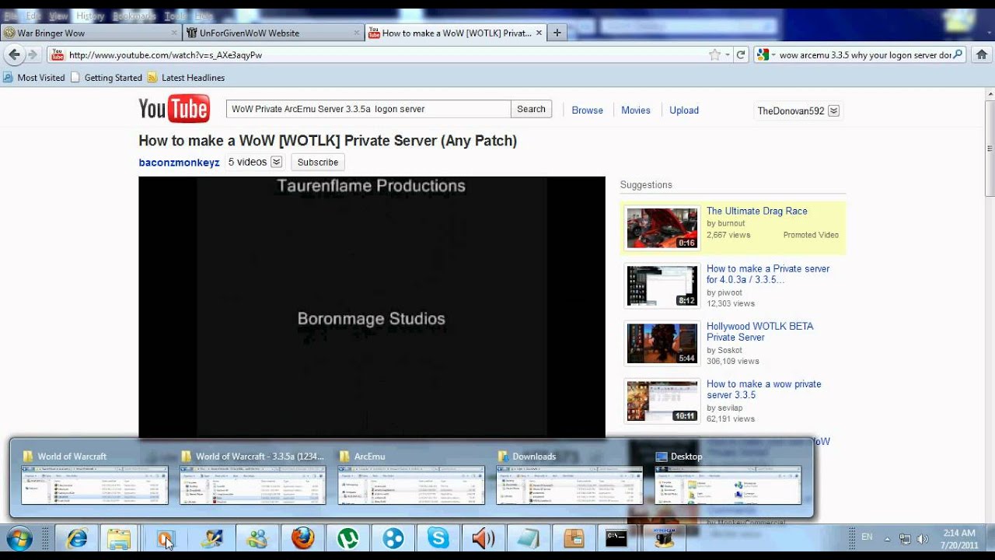Open the Browse link
Image resolution: width=995 pixels, height=560 pixels.
click(587, 110)
